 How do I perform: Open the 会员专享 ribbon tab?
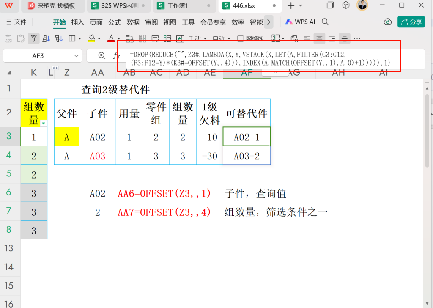pos(213,22)
